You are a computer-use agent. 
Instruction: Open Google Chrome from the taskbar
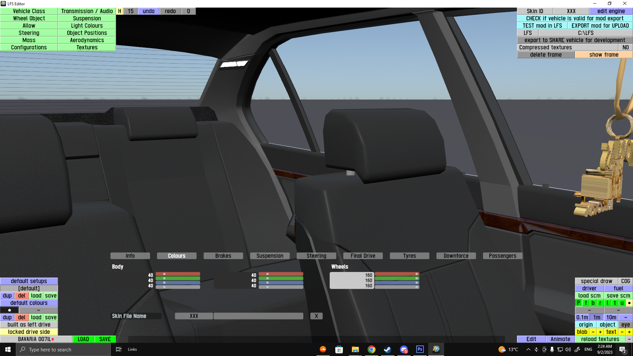(371, 349)
